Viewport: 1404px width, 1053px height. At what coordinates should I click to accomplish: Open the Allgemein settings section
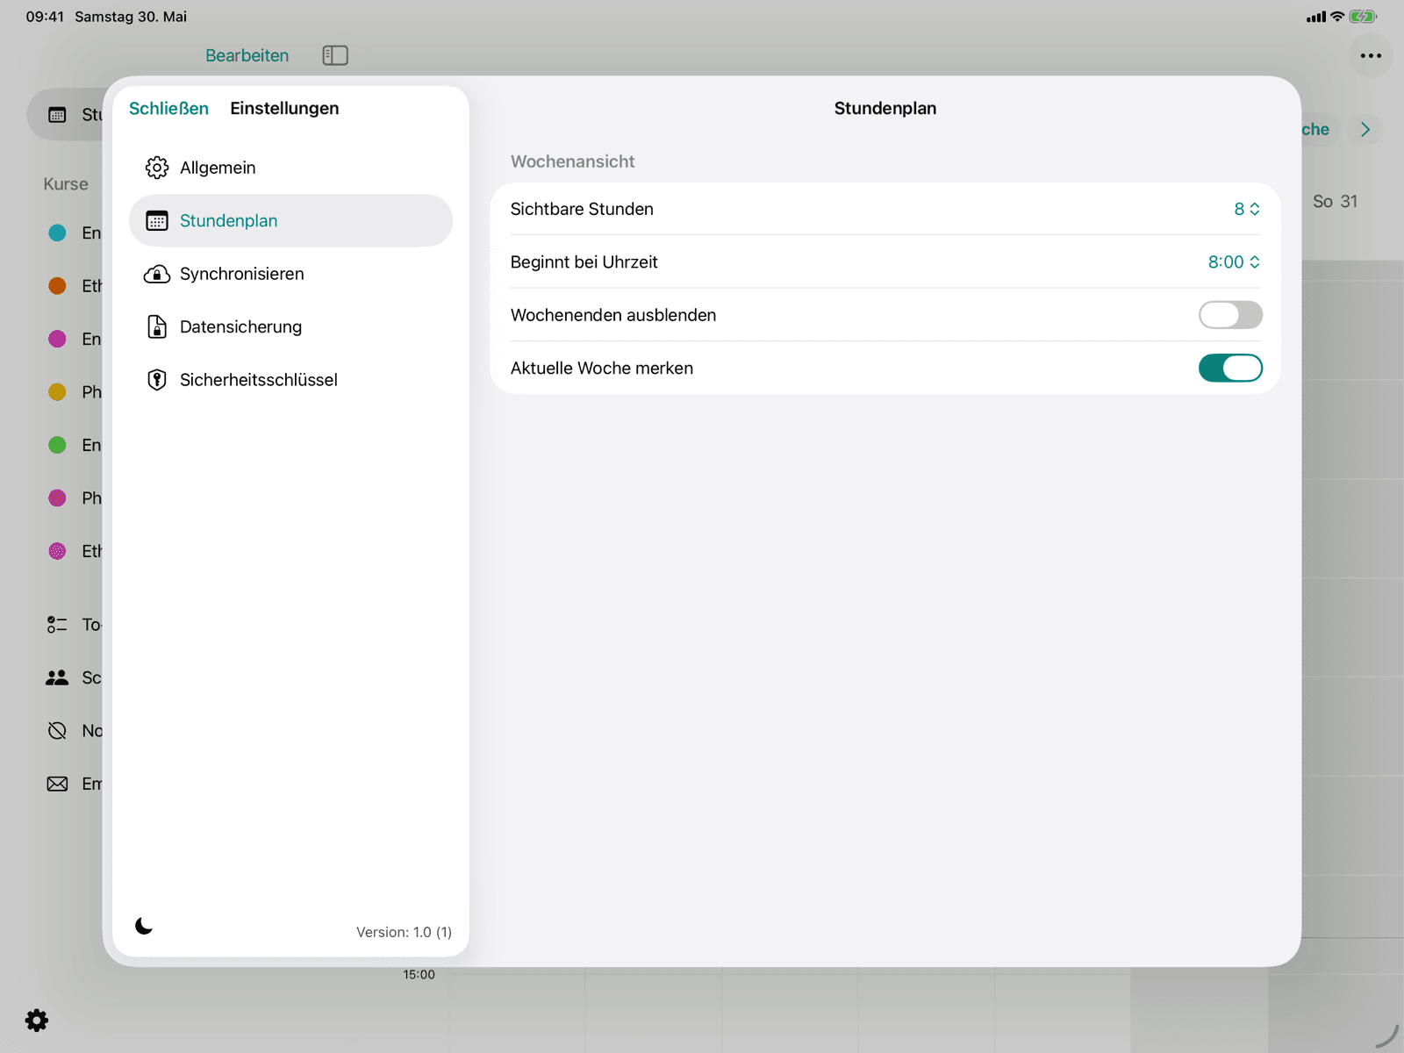pos(290,168)
